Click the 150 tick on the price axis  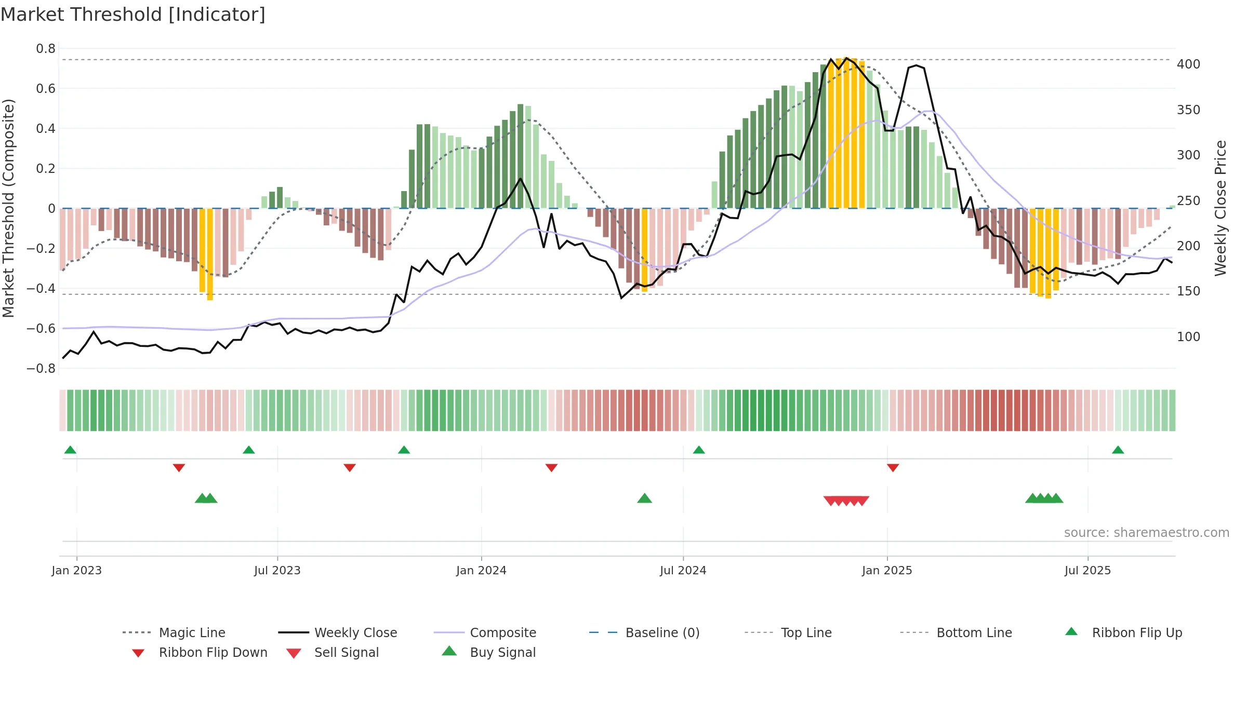(1189, 291)
